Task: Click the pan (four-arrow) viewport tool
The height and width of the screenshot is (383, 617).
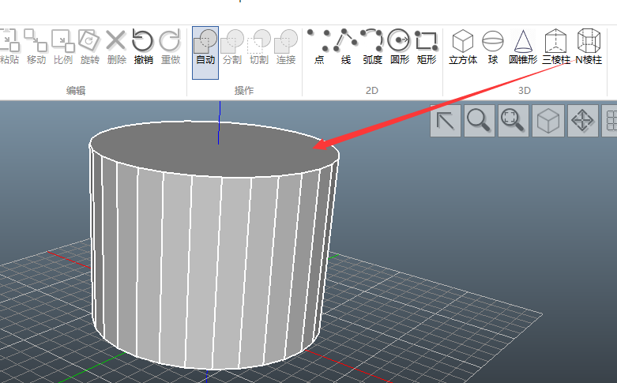Action: point(583,121)
